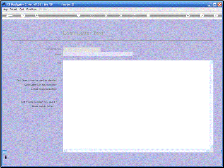Click the checkmark submit icon in toolbar

[202, 15]
